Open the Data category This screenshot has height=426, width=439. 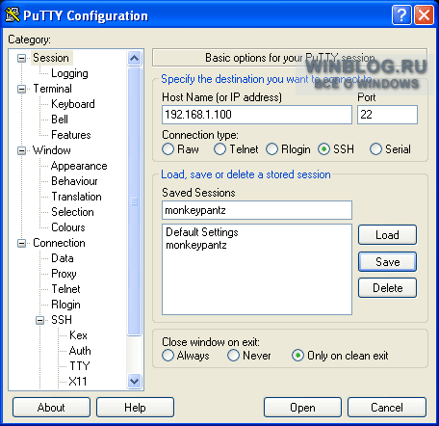coord(63,258)
